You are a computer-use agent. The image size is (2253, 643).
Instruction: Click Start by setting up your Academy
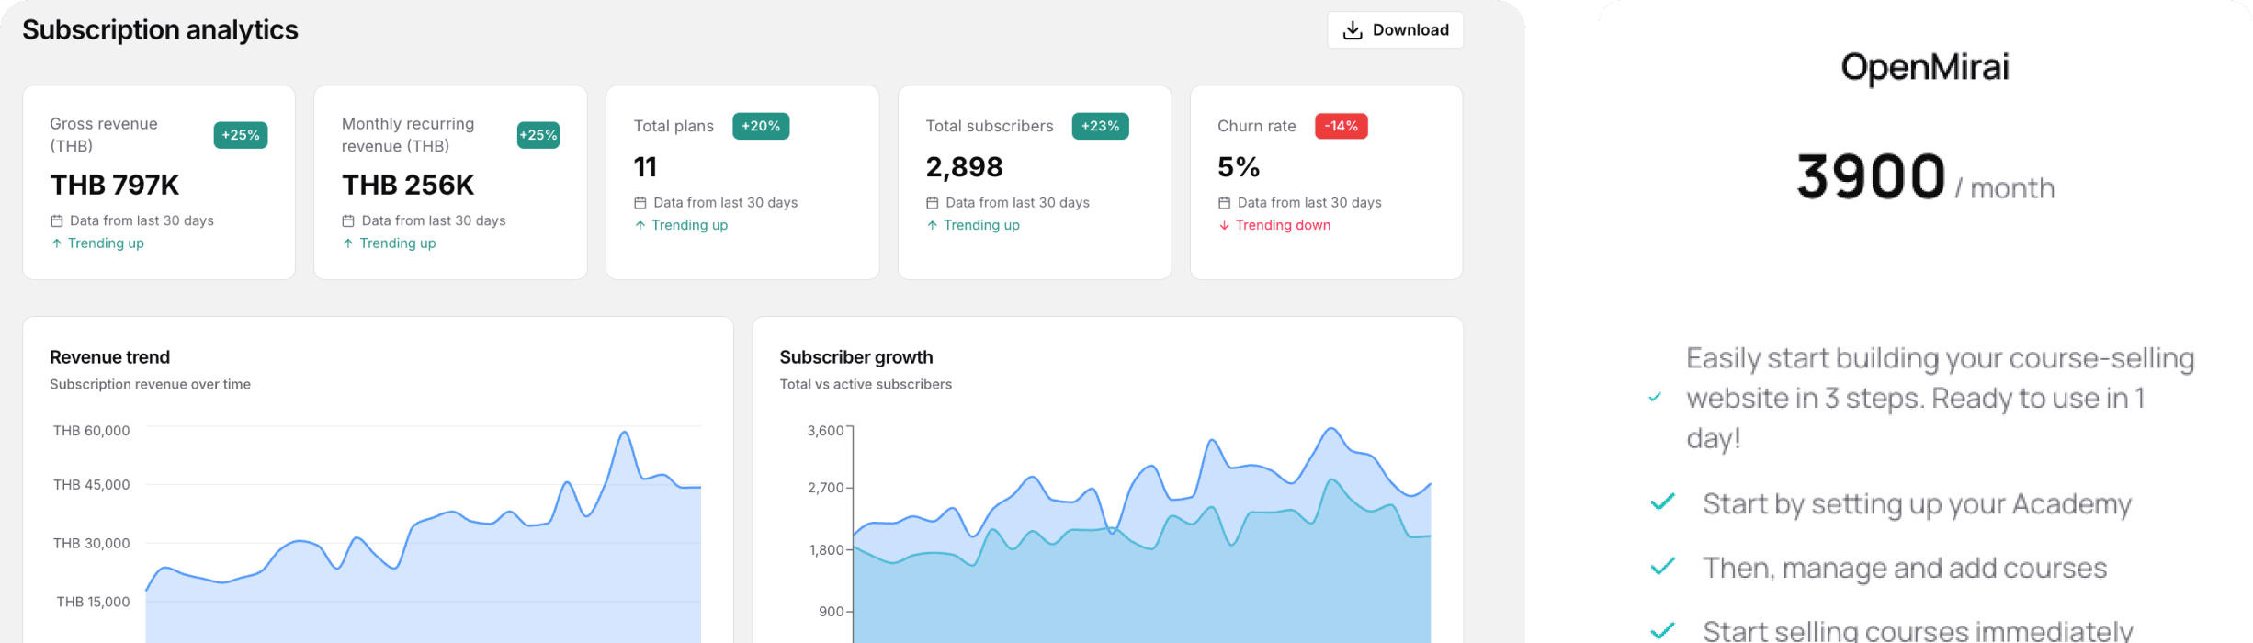(x=1917, y=504)
